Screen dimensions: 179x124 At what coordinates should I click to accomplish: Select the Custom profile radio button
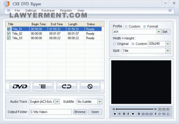coord(126,27)
